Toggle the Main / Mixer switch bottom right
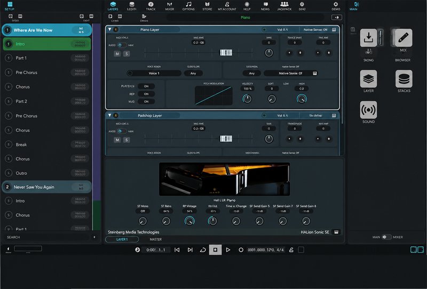 (386, 237)
